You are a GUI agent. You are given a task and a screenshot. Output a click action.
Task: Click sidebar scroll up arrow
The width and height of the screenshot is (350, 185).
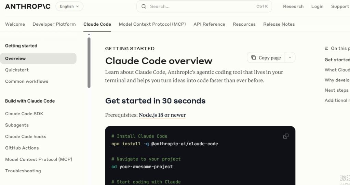[89, 35]
